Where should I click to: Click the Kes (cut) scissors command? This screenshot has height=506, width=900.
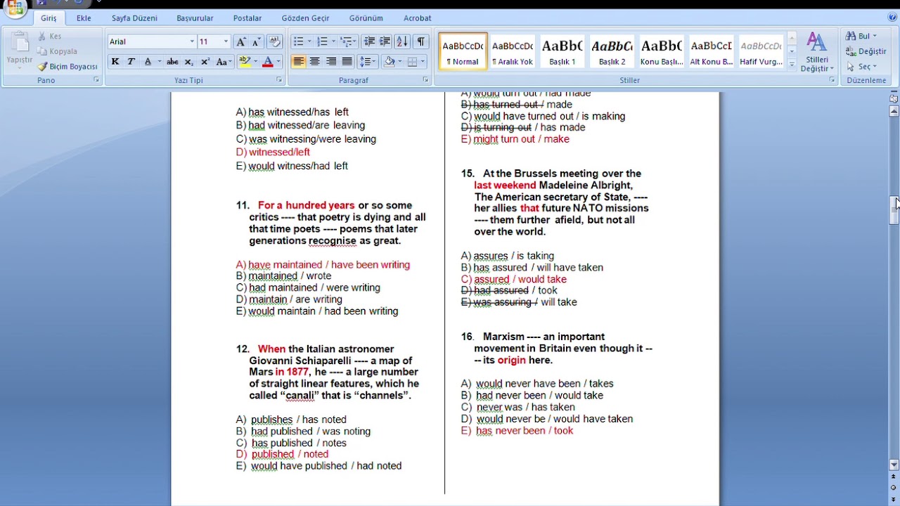(49, 36)
